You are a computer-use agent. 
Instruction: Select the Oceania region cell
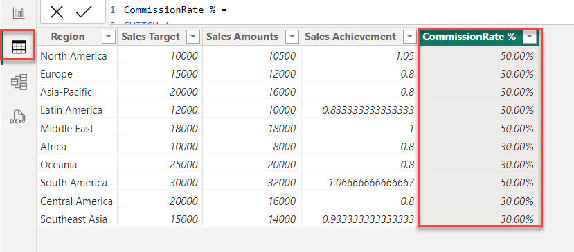pos(78,165)
